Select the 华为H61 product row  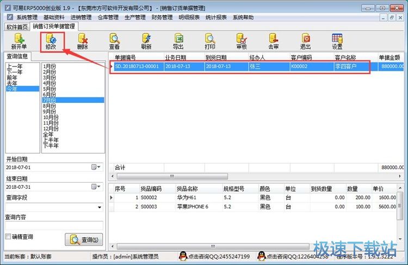[187, 198]
